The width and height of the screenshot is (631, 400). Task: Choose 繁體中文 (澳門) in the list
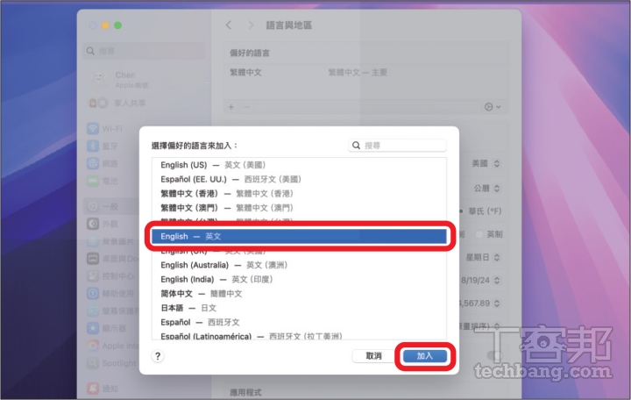click(x=299, y=208)
